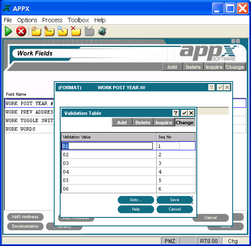Click Cancel button in the FORMAT window
This screenshot has width=251, height=246.
[x=210, y=217]
